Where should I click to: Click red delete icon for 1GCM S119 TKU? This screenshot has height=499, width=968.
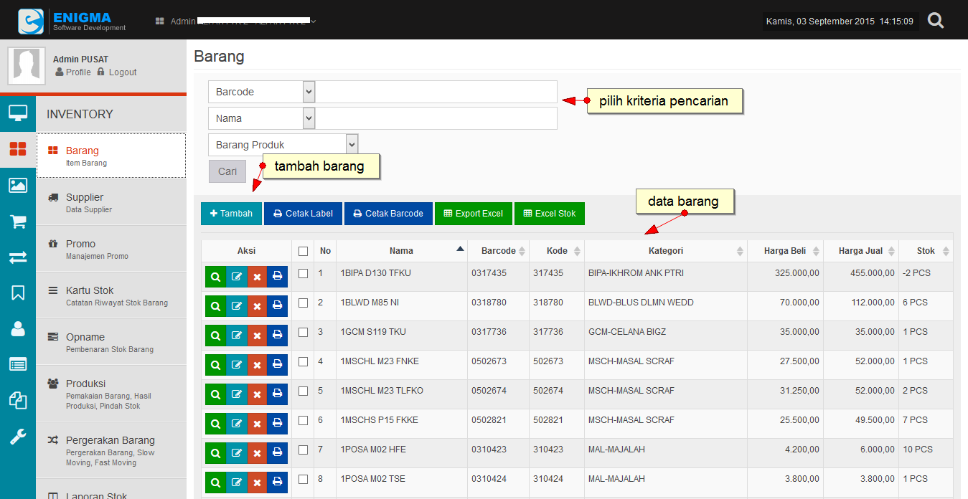(x=257, y=336)
